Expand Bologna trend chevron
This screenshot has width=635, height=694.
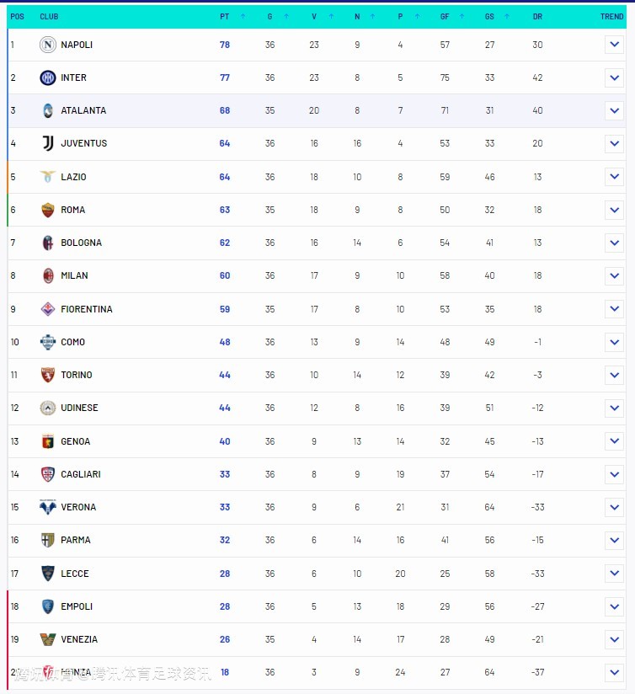pos(614,243)
